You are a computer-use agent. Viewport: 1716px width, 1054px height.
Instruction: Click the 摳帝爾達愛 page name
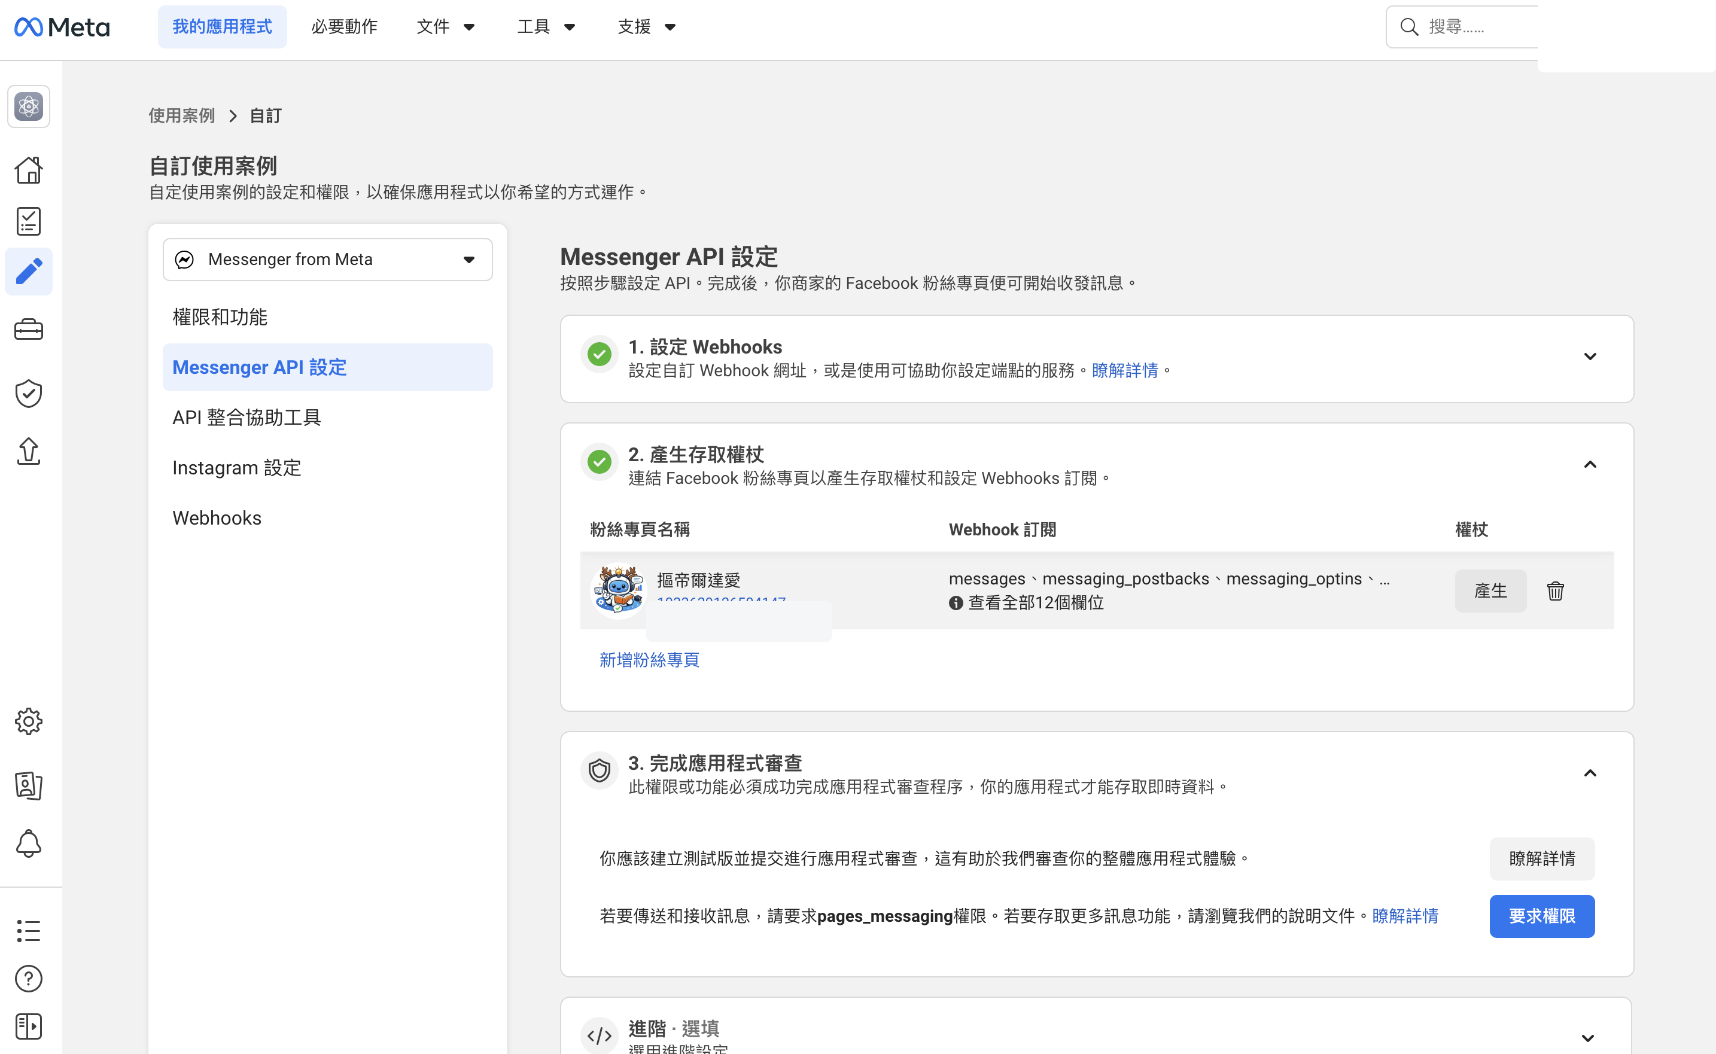(698, 580)
